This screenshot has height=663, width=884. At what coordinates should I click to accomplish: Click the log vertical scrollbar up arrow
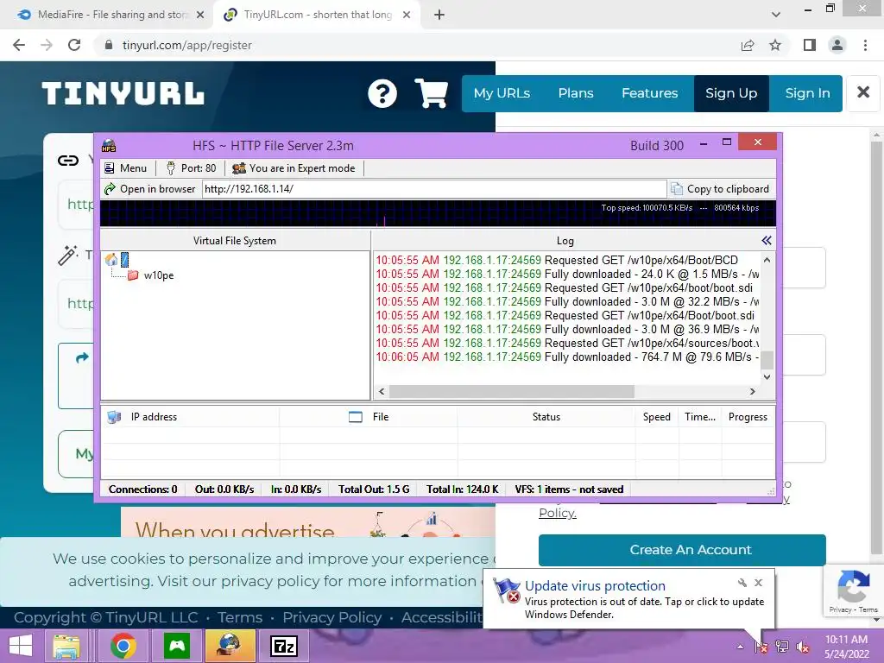(x=767, y=260)
